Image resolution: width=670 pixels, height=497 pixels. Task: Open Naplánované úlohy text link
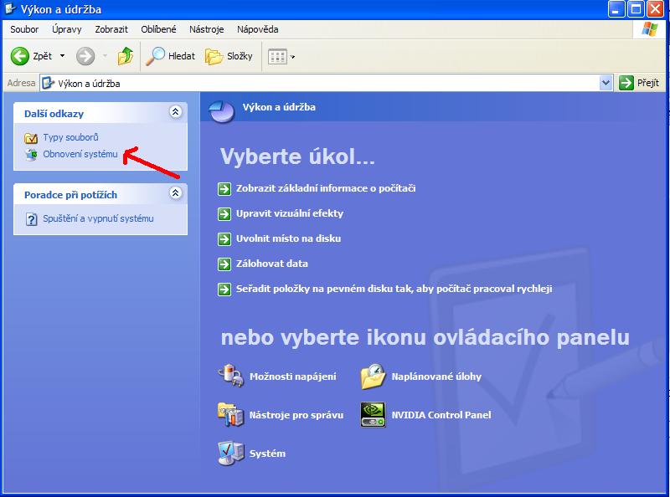coord(436,377)
